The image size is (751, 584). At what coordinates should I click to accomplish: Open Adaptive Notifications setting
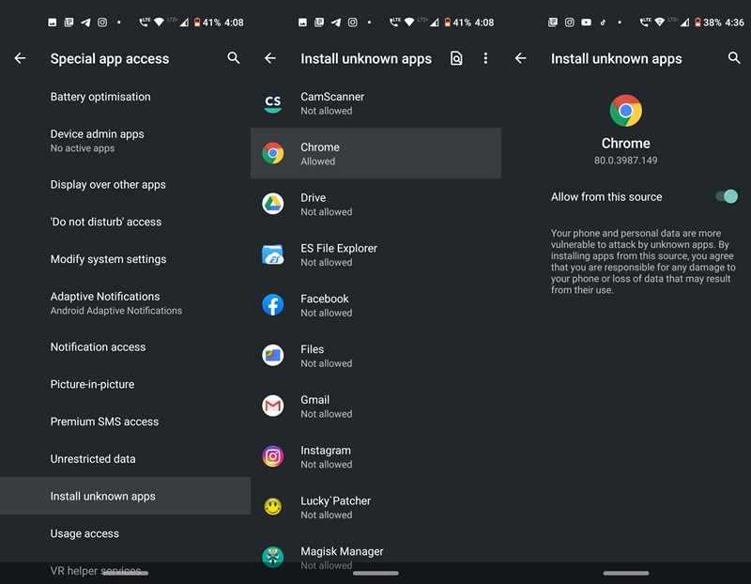pos(125,302)
